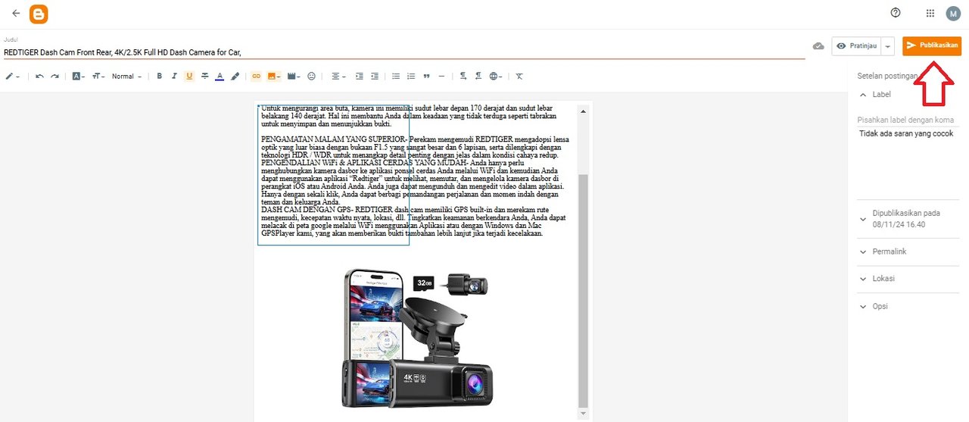Open the dropdown arrow beside Pratinjau

point(888,46)
